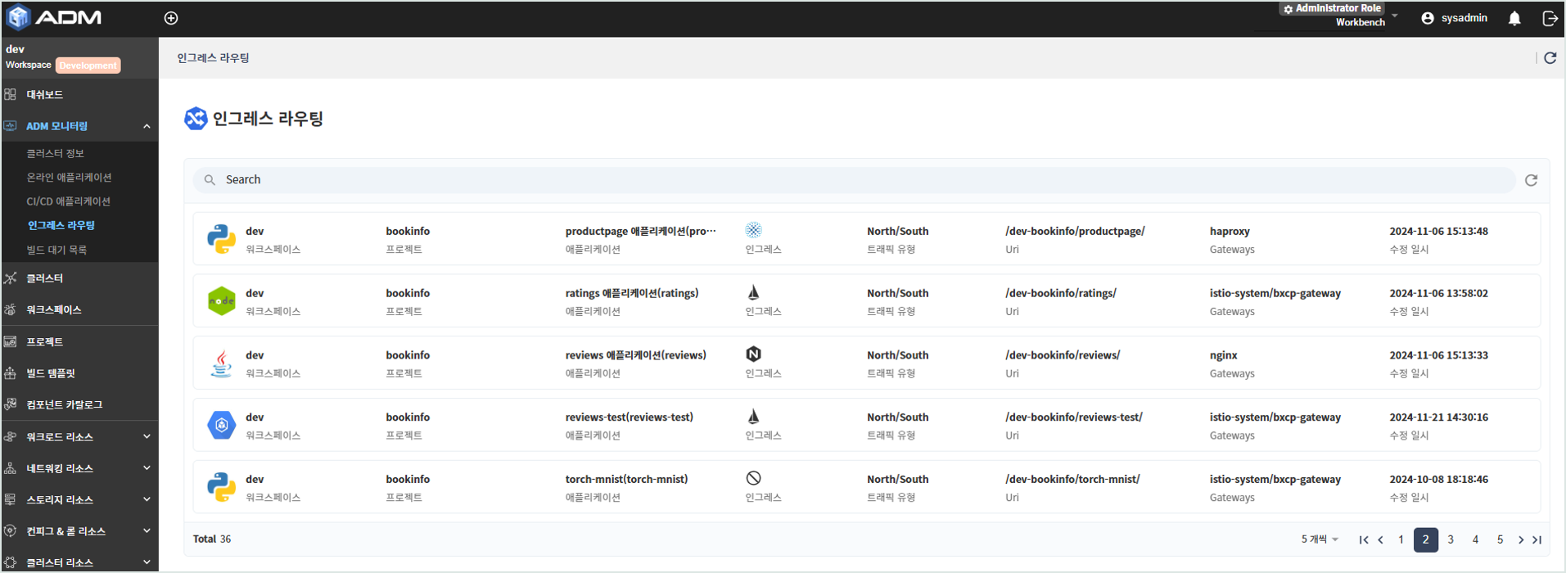
Task: Click the Total 36 count label
Action: coord(212,539)
